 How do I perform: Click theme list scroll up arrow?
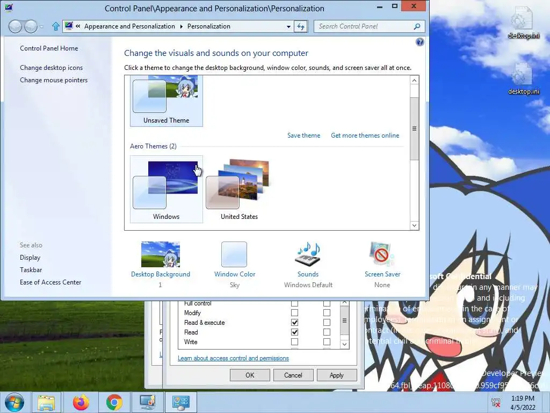pyautogui.click(x=414, y=81)
